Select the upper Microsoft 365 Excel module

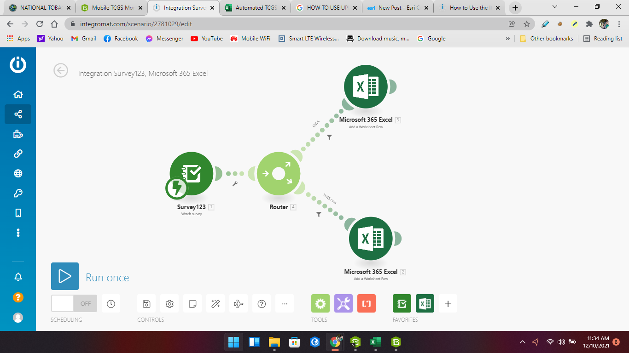coord(366,86)
